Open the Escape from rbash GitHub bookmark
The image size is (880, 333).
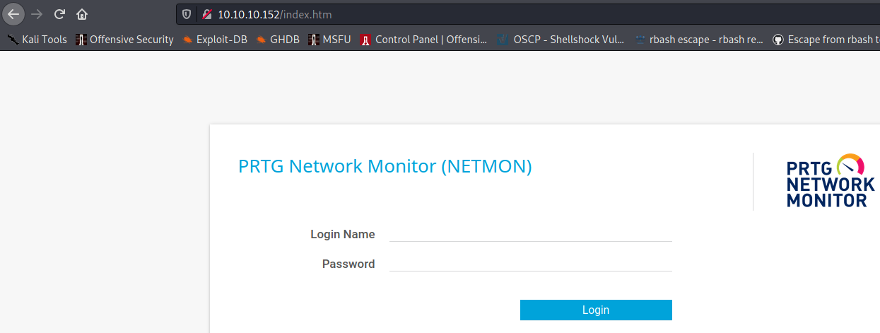[x=826, y=40]
